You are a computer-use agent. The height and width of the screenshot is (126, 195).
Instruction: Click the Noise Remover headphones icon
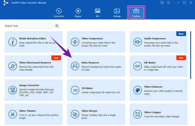[75, 66]
